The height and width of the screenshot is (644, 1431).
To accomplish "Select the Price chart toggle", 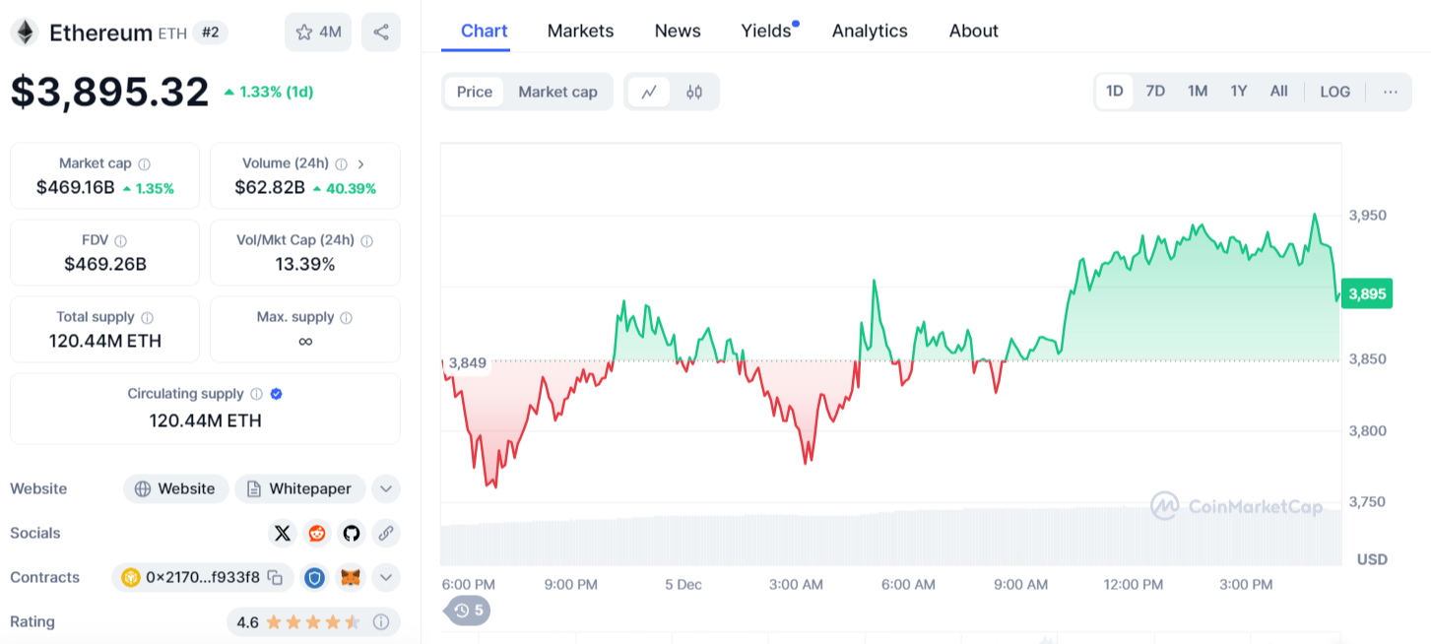I will [x=475, y=92].
